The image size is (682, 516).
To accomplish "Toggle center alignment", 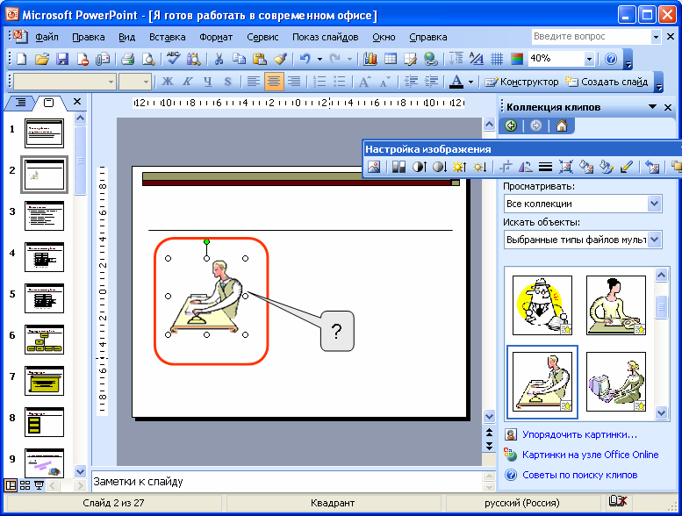I will 274,82.
